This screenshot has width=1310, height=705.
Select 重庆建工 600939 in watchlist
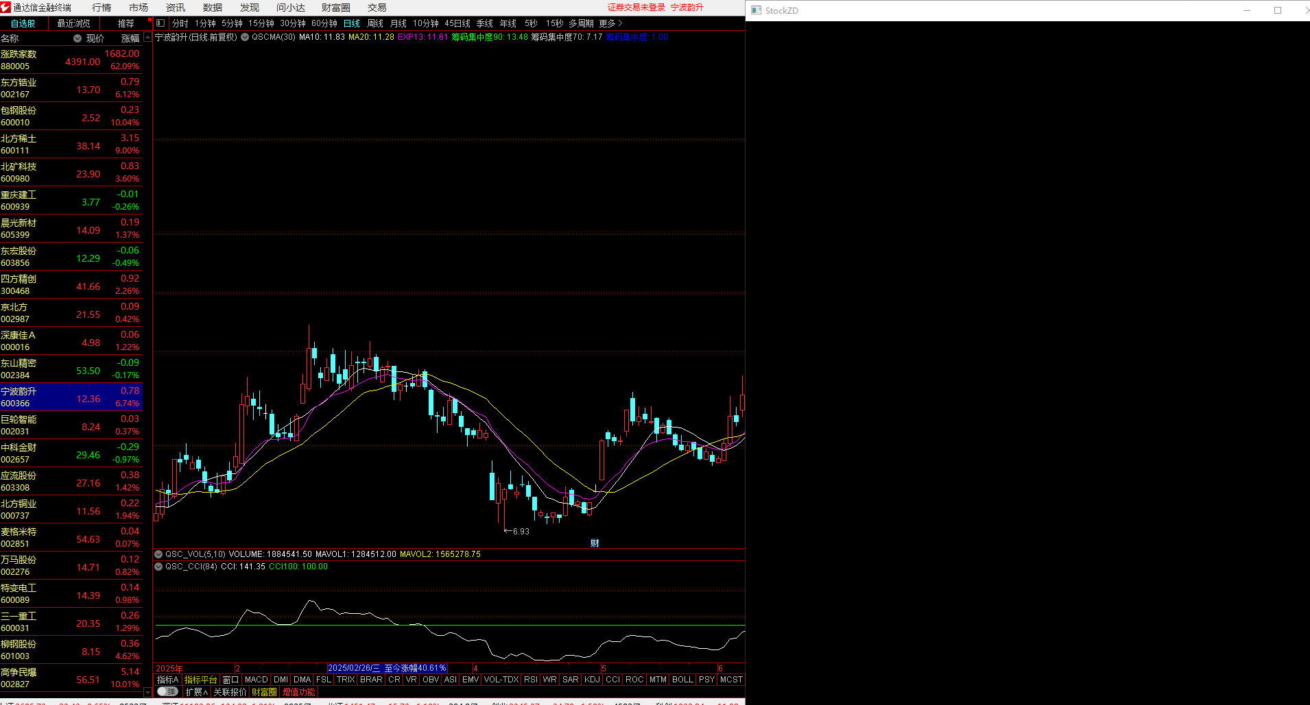click(71, 201)
